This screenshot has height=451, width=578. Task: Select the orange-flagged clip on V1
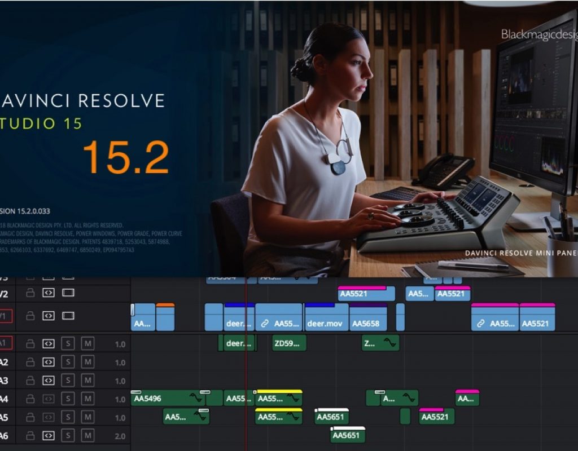tap(165, 317)
